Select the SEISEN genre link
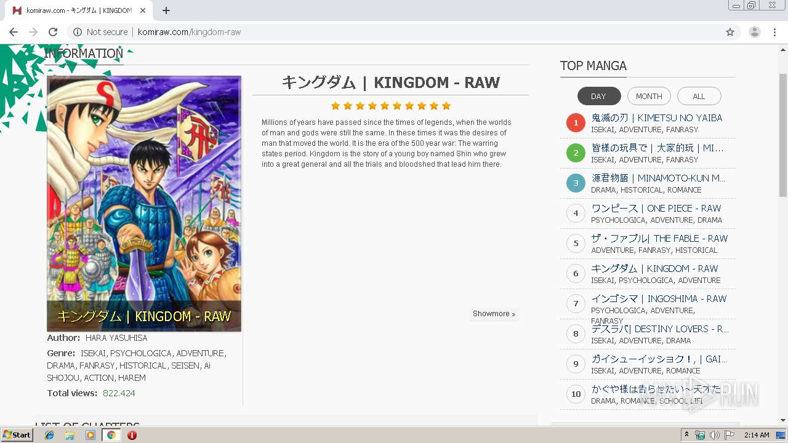This screenshot has width=788, height=443. [x=185, y=365]
